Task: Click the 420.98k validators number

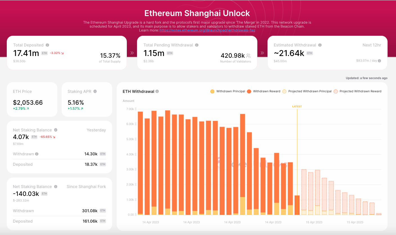Action: [233, 55]
